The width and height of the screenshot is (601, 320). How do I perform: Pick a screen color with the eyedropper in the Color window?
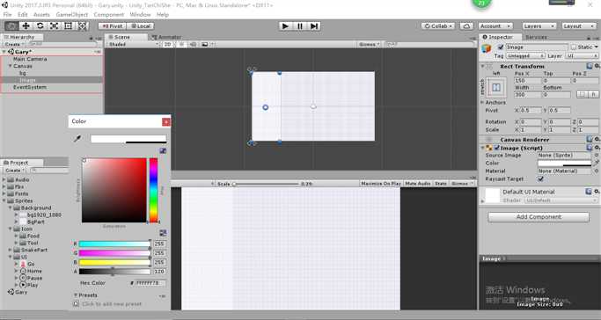pos(77,138)
